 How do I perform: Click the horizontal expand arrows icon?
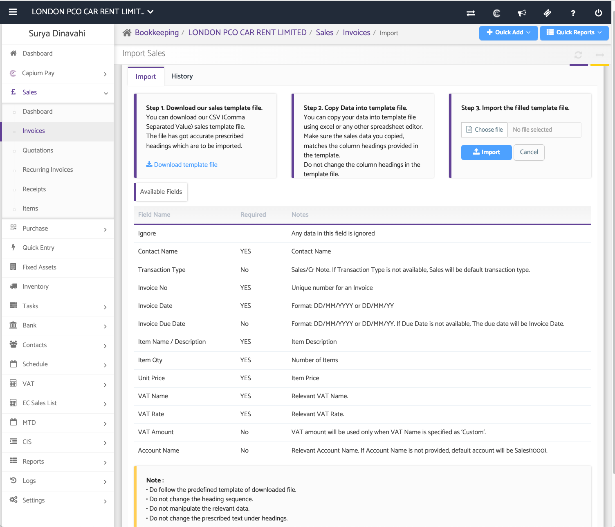(600, 55)
